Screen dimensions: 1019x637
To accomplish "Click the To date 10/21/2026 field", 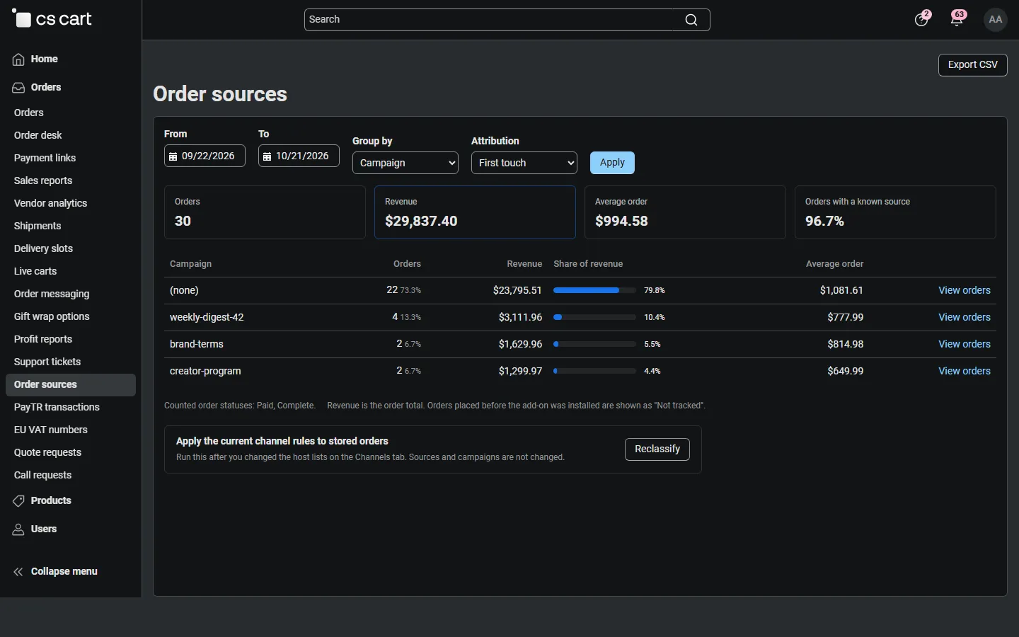I will click(x=299, y=156).
